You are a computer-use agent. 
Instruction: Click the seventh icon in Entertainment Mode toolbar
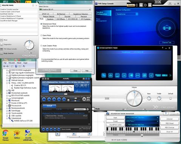pyautogui.click(x=144, y=75)
